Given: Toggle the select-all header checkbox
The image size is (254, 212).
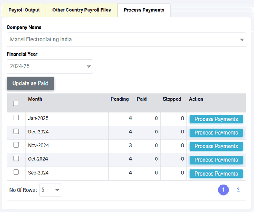Looking at the screenshot, I should (16, 103).
